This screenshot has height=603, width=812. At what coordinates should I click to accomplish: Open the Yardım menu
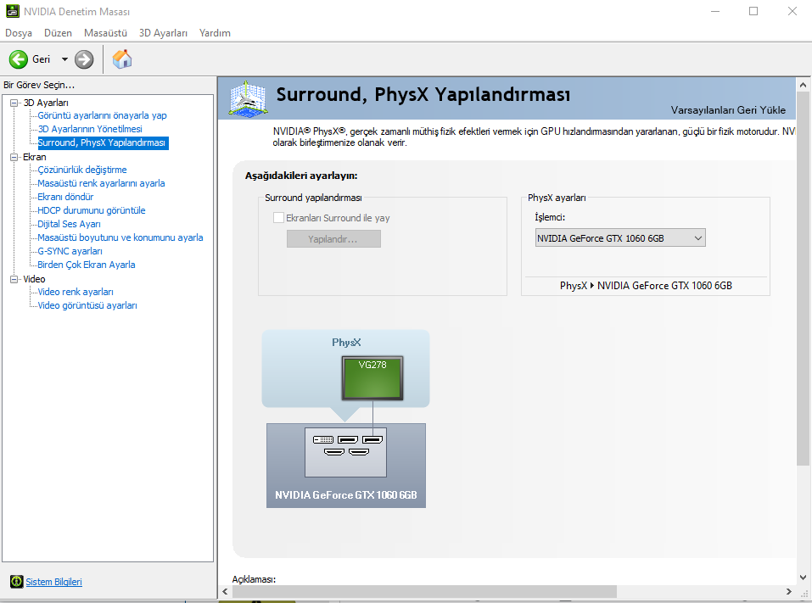coord(215,32)
